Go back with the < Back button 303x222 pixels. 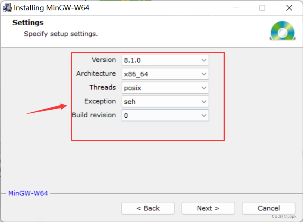pyautogui.click(x=148, y=208)
